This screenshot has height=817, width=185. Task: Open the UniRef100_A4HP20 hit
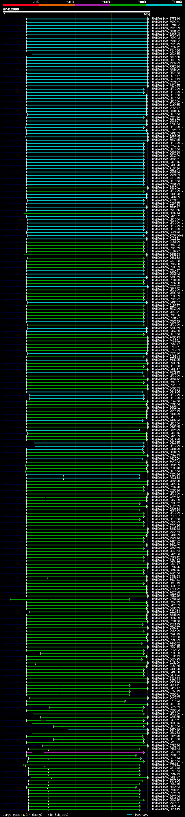click(166, 421)
